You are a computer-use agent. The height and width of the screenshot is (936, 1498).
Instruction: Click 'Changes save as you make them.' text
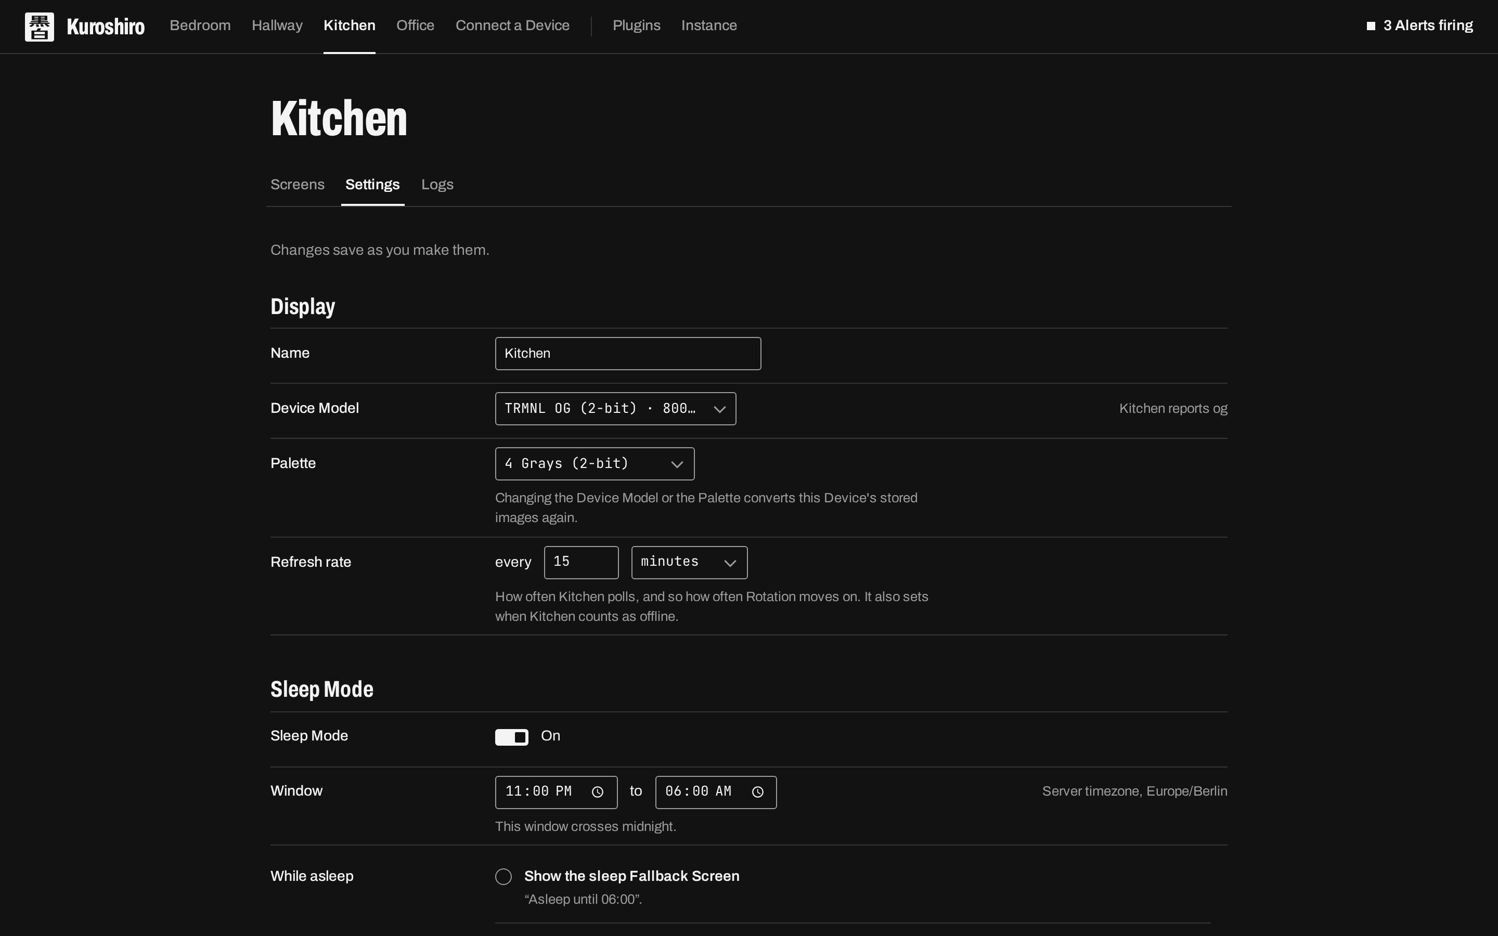tap(380, 250)
